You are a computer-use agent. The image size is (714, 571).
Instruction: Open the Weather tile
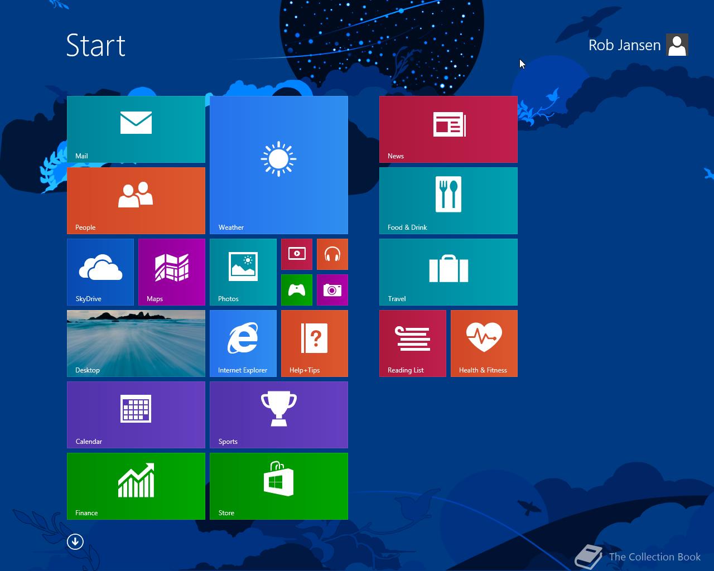coord(279,165)
